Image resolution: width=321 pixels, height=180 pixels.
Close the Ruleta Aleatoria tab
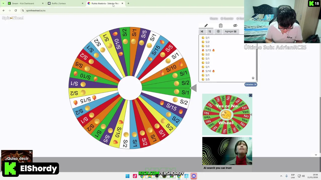coord(122,3)
